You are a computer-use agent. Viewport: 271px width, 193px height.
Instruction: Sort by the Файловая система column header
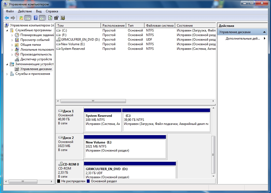point(160,26)
